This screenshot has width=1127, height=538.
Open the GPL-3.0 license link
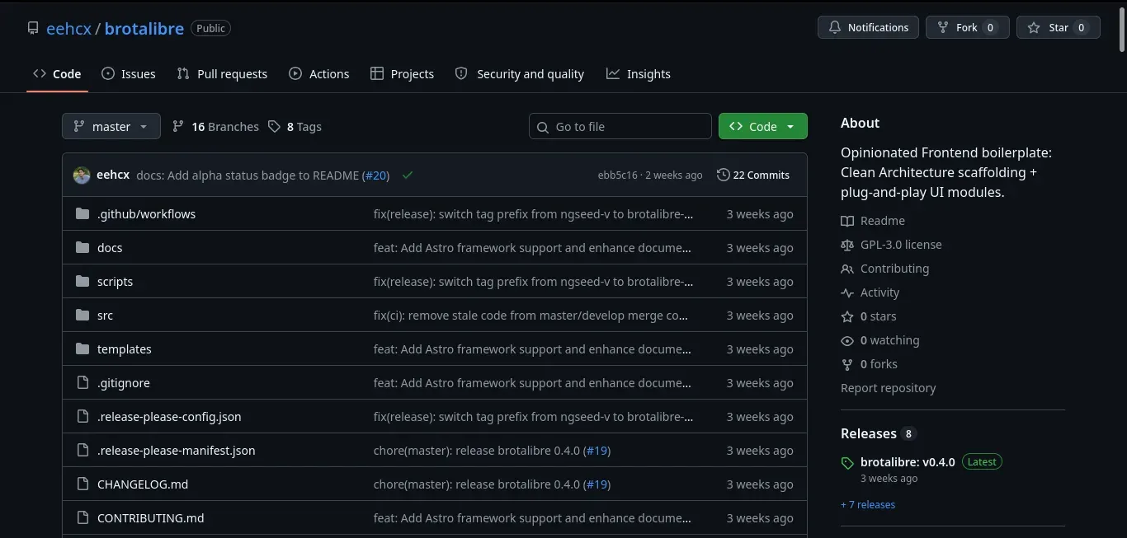pos(891,245)
